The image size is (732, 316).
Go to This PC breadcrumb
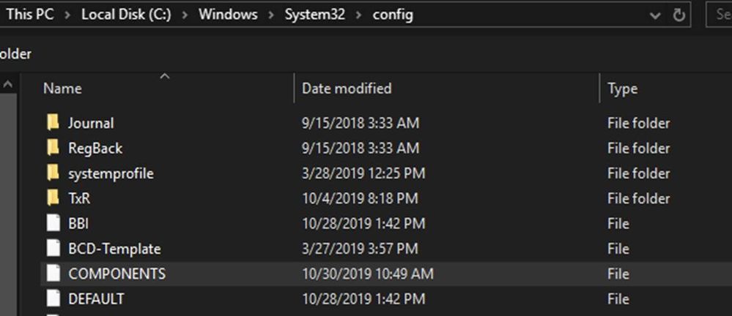tap(30, 15)
